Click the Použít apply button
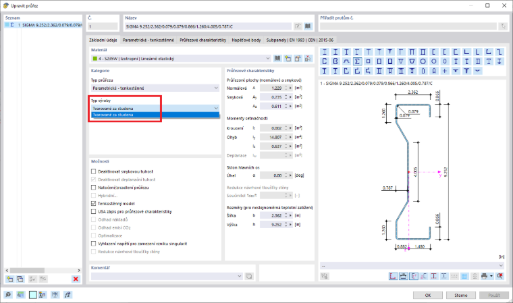This screenshot has width=513, height=303. [x=494, y=295]
